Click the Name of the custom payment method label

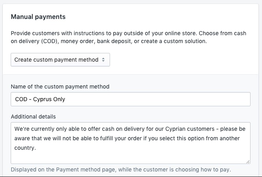pyautogui.click(x=60, y=87)
